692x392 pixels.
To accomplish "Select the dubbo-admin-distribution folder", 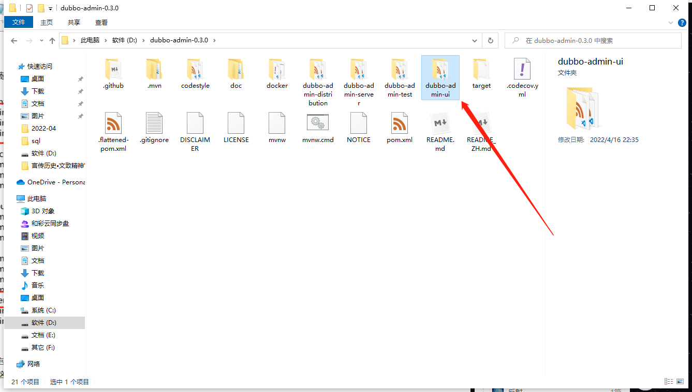I will [x=318, y=83].
